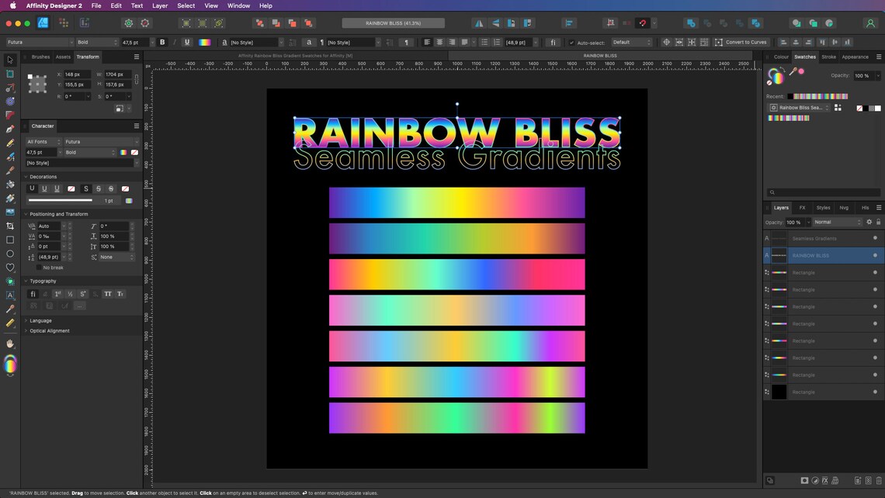
Task: Switch to the Colour tab
Action: click(780, 57)
